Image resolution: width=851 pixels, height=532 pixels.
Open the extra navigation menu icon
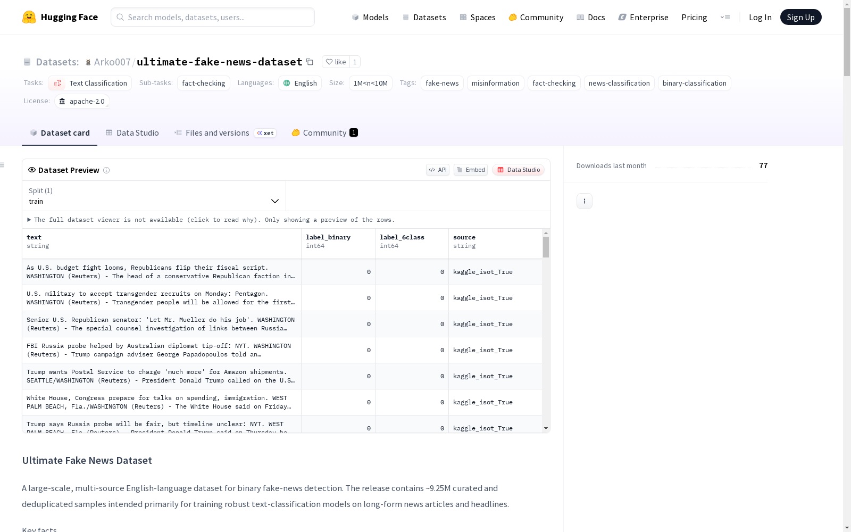point(725,17)
